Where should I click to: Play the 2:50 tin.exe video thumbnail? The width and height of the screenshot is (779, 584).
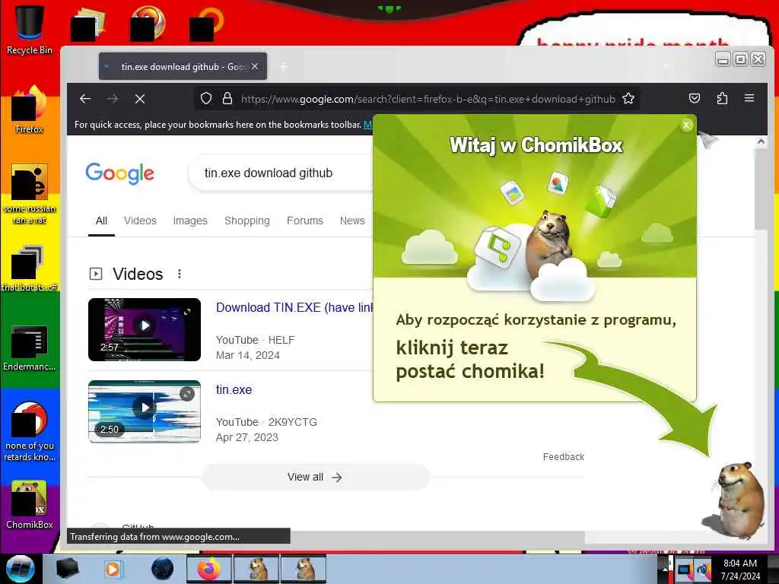(x=145, y=411)
